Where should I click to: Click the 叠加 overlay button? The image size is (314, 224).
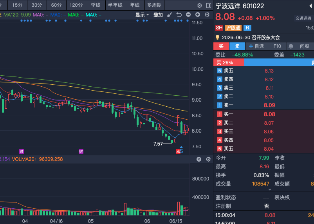click(x=158, y=15)
